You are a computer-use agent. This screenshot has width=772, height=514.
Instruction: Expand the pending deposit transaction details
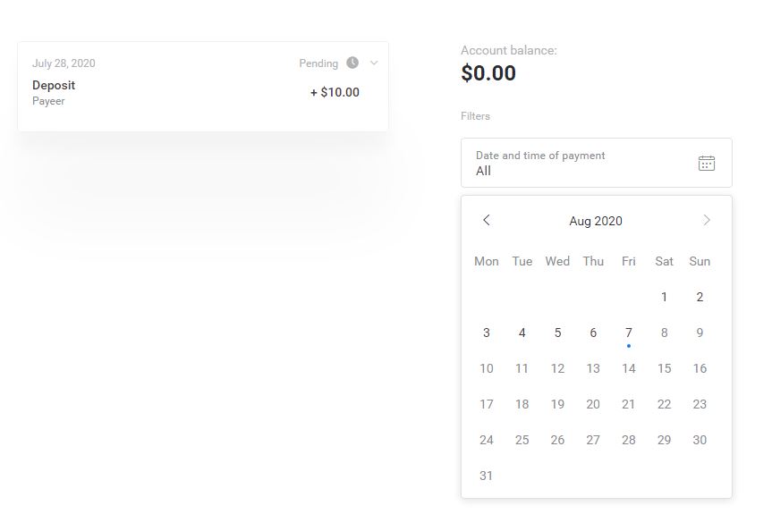(374, 63)
